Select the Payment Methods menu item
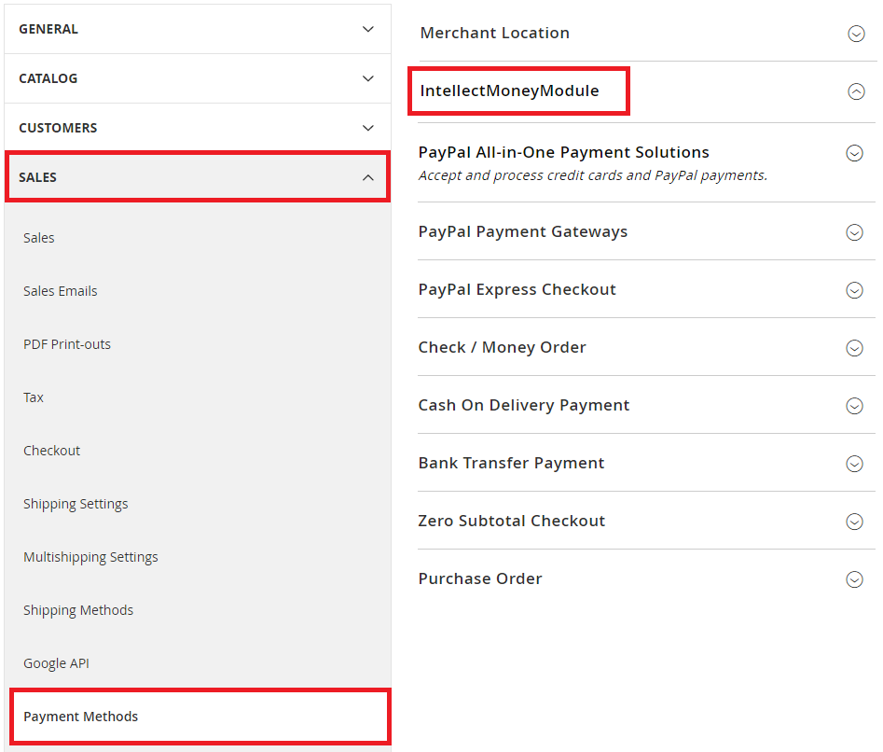This screenshot has width=883, height=752. pyautogui.click(x=81, y=717)
